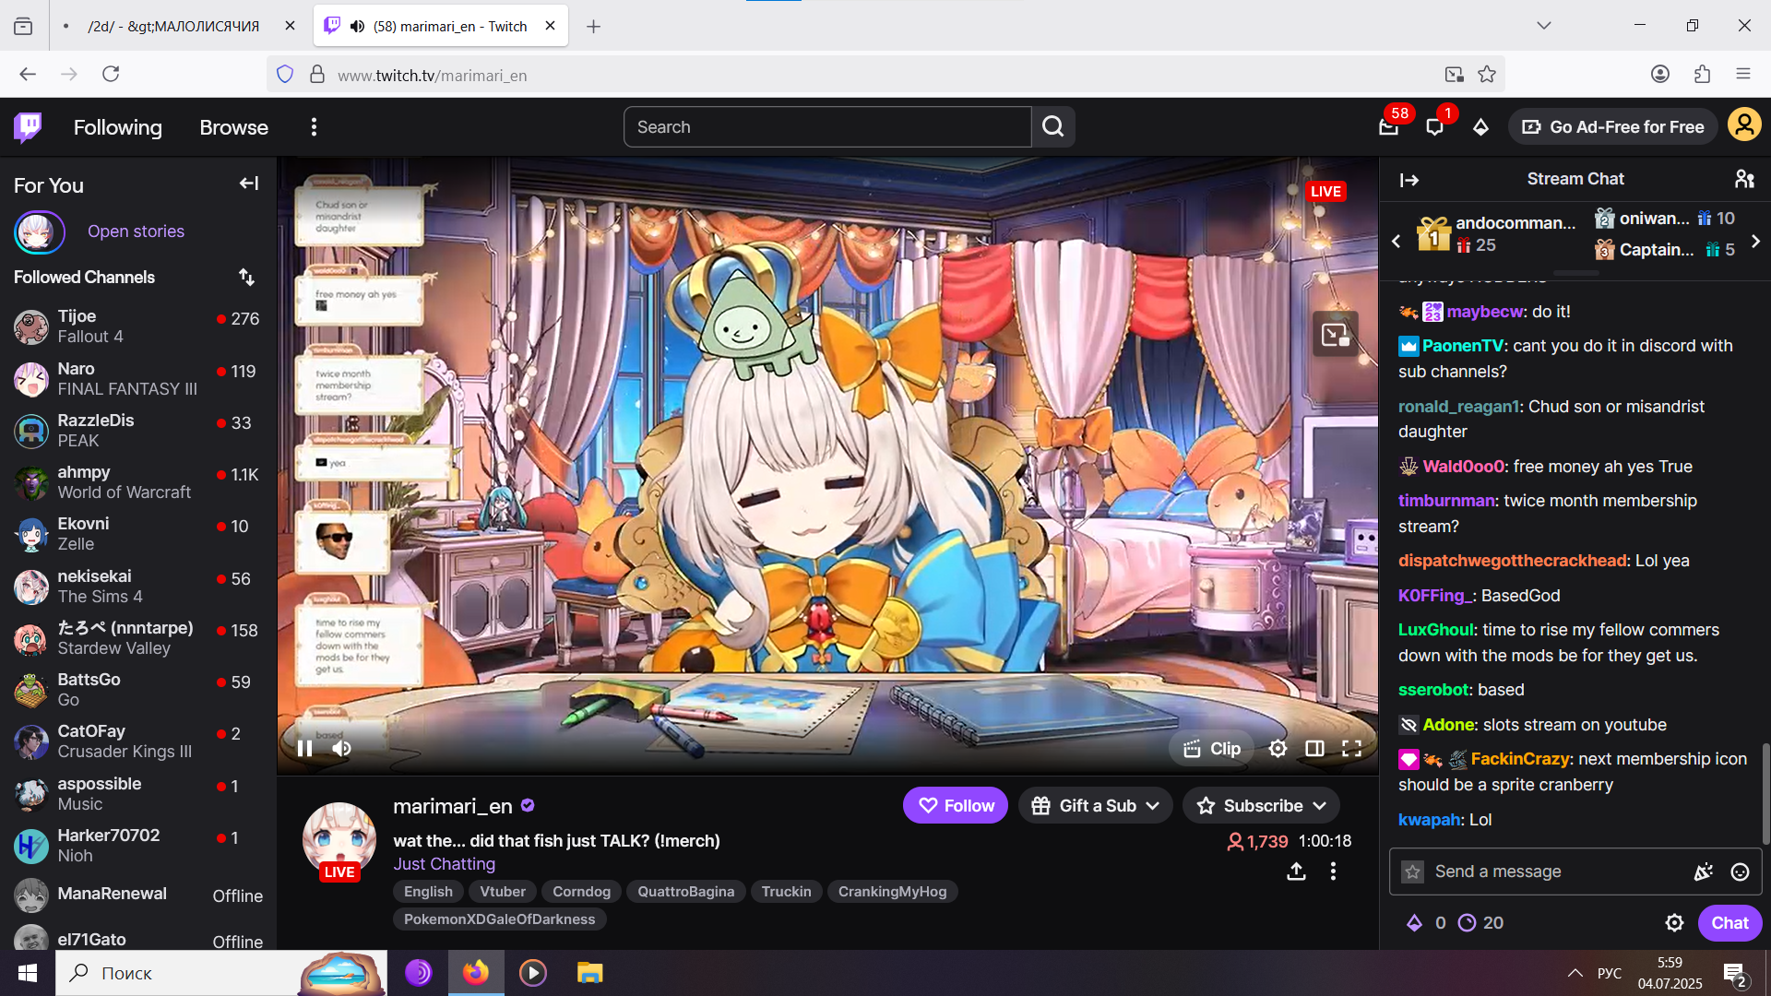Image resolution: width=1771 pixels, height=996 pixels.
Task: Open the emote picker smiley icon
Action: click(1740, 872)
